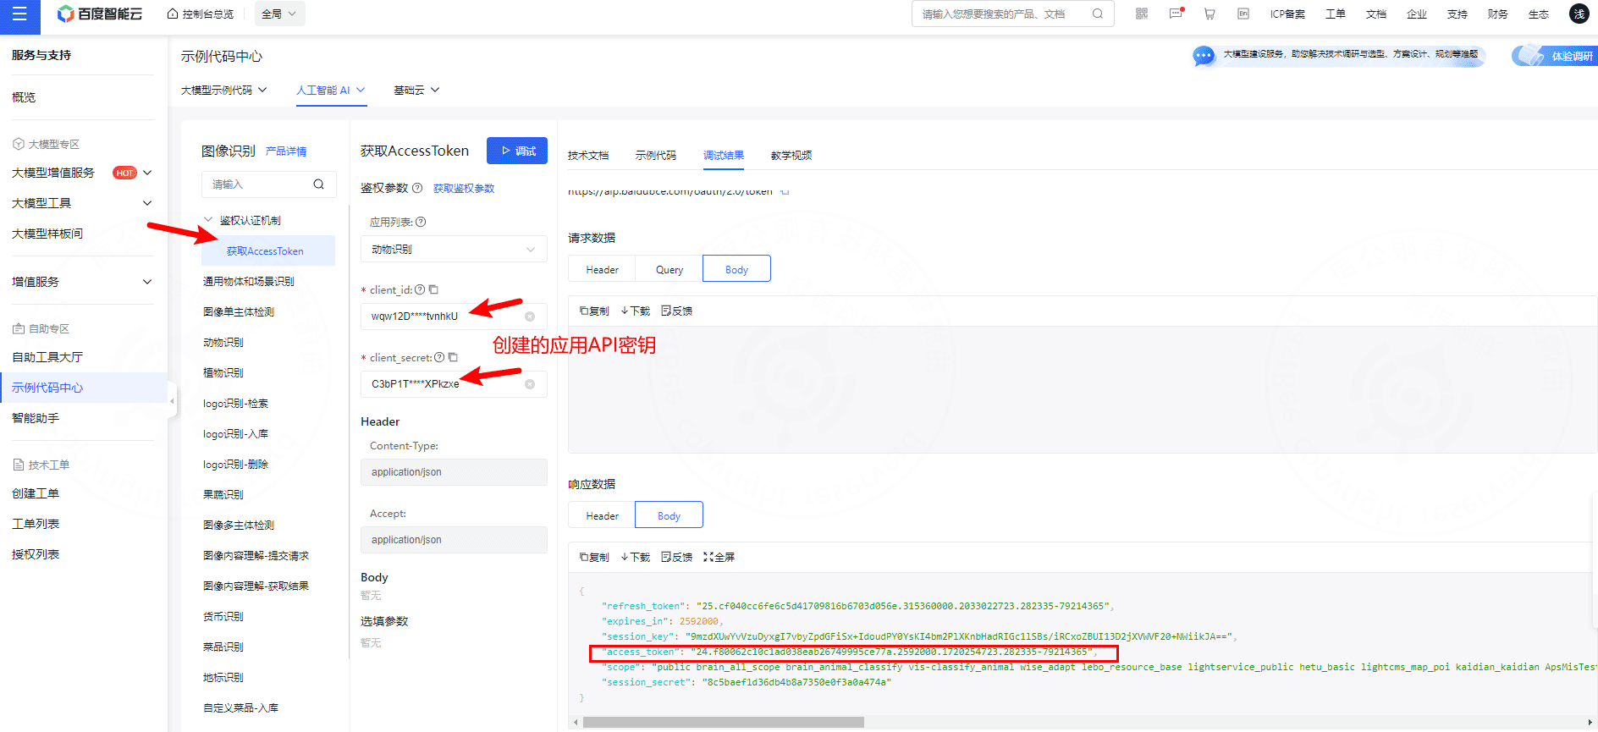Click the help icon beside 应用列表
This screenshot has width=1598, height=732.
point(421,222)
